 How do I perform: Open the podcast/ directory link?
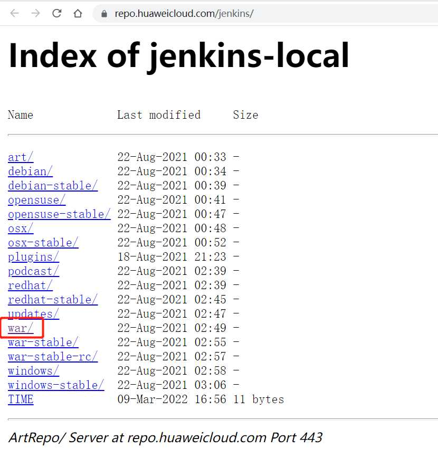(33, 271)
